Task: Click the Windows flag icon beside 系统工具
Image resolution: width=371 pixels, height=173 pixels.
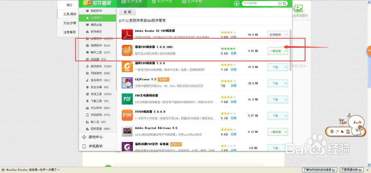Action: pyautogui.click(x=87, y=94)
